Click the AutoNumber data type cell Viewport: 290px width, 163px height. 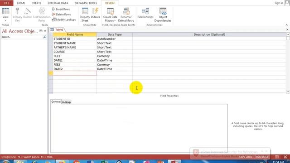click(115, 39)
